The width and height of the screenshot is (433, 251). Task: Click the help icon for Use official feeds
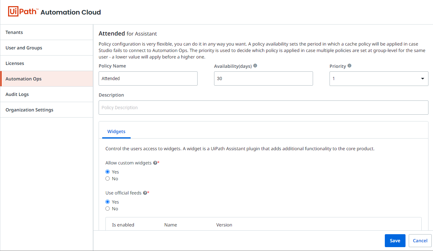pos(145,193)
